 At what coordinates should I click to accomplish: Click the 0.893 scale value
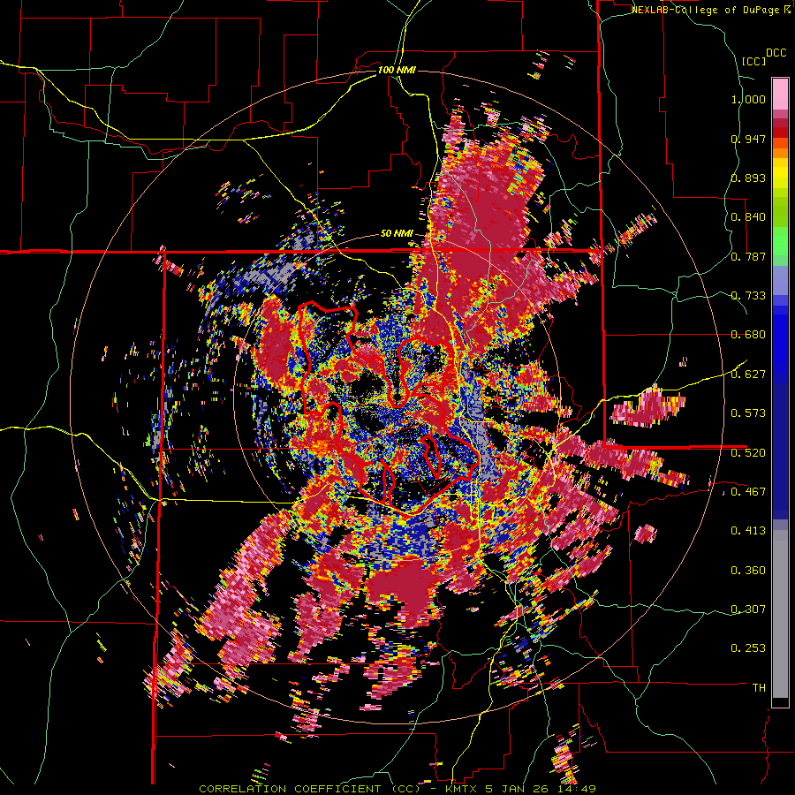pos(748,178)
